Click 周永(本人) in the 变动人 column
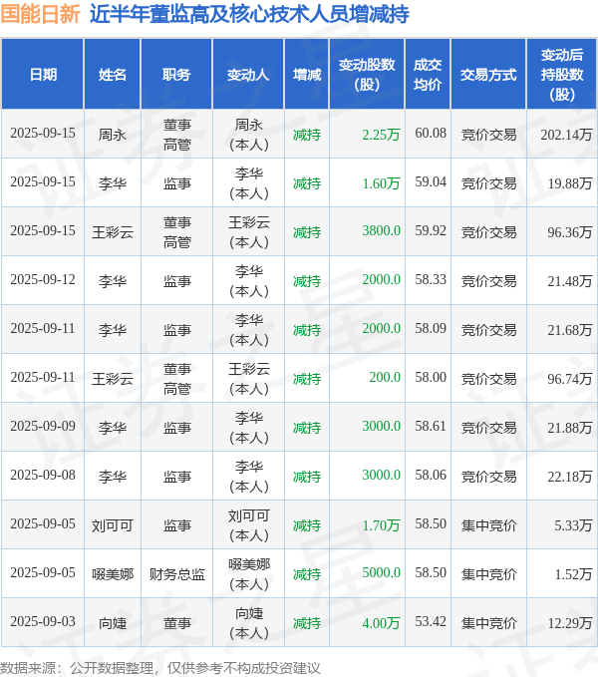Screen dimensions: 598x677 click(248, 135)
